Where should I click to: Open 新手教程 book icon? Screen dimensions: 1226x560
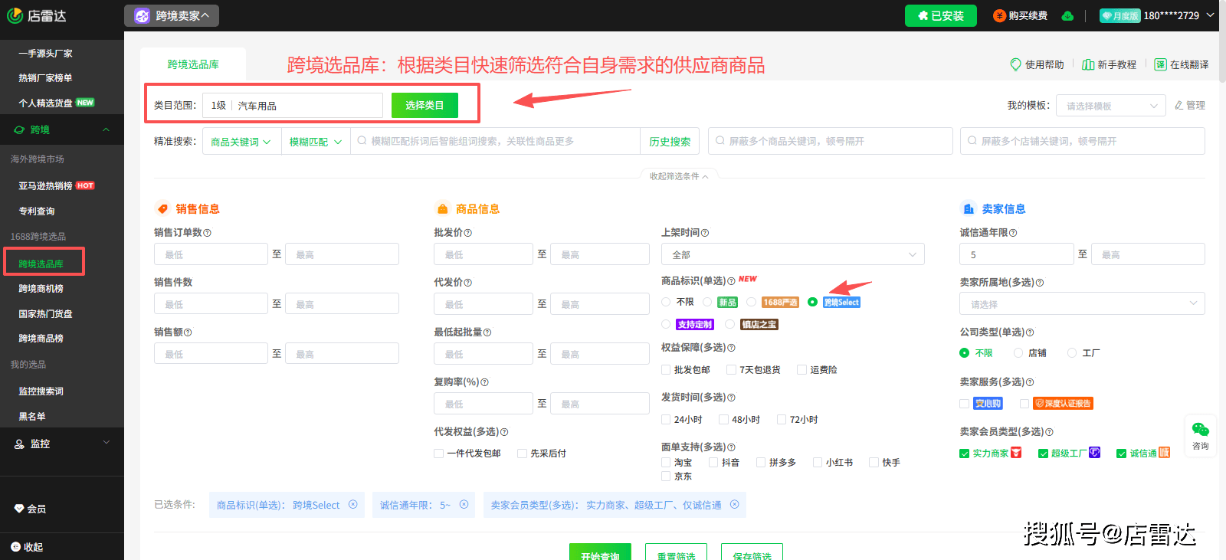[1087, 64]
